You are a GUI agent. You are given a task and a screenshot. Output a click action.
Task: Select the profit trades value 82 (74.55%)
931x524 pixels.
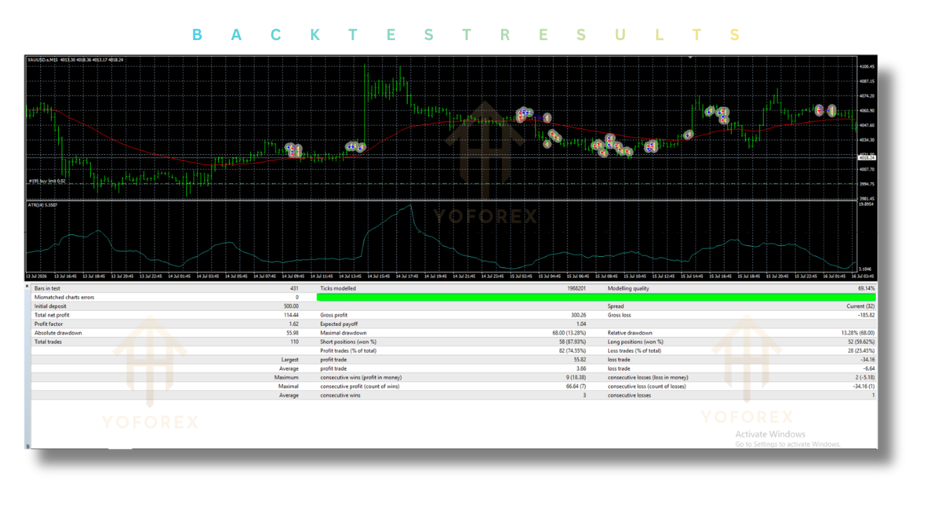pyautogui.click(x=571, y=351)
